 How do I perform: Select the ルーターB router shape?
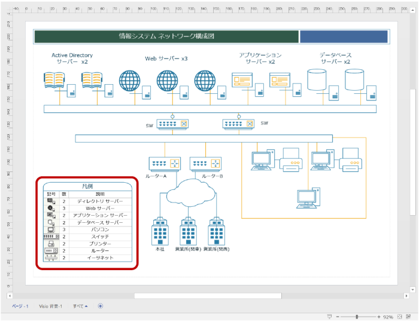pos(205,163)
